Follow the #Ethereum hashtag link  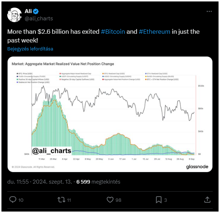[x=155, y=32]
